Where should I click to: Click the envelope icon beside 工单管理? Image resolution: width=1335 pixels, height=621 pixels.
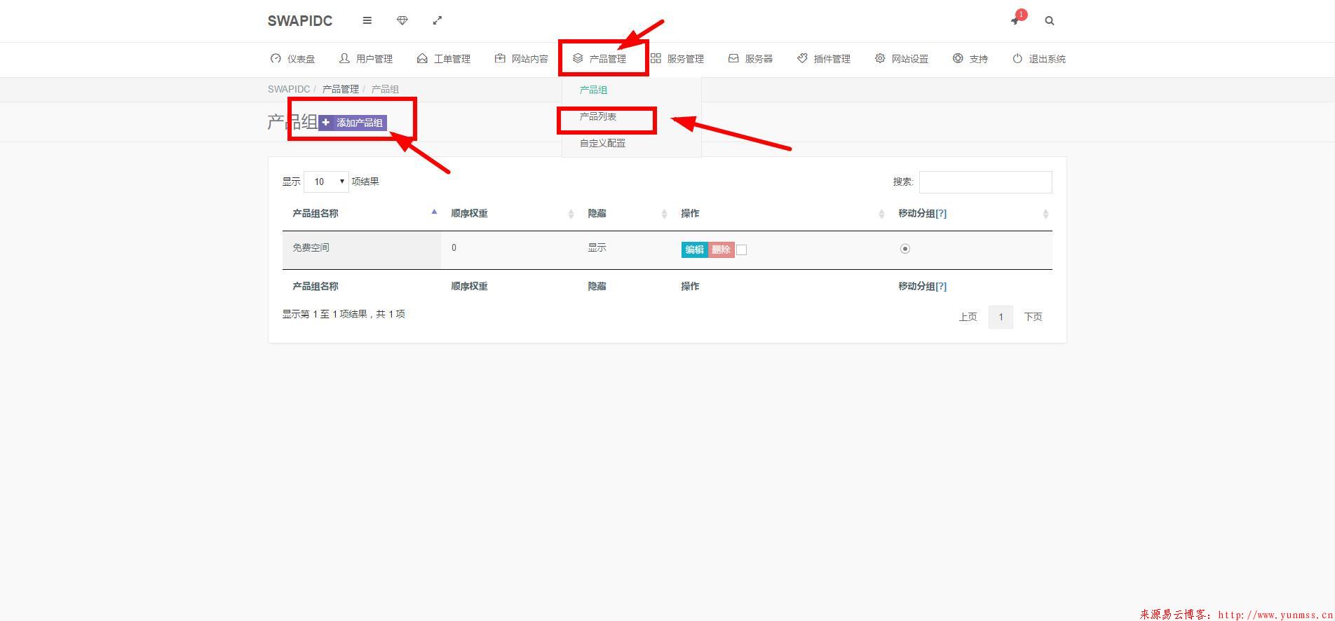tap(422, 58)
